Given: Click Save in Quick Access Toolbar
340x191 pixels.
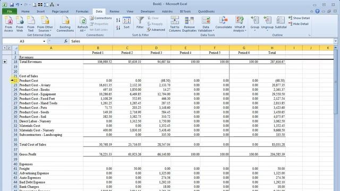Looking at the screenshot, I should point(12,4).
